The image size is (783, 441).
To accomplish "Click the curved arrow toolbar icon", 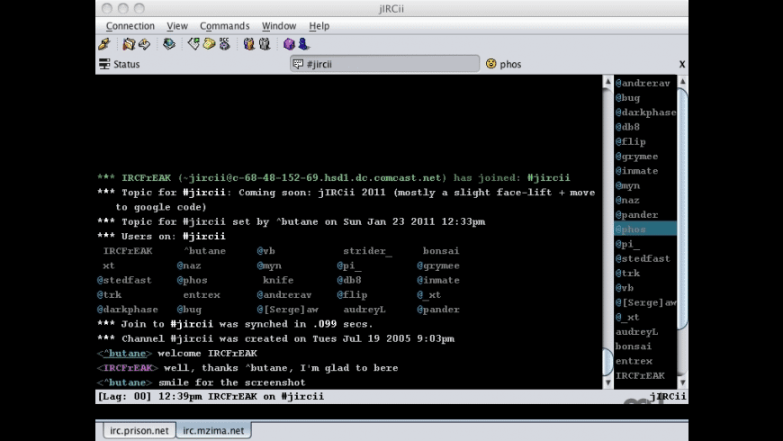I will (144, 44).
